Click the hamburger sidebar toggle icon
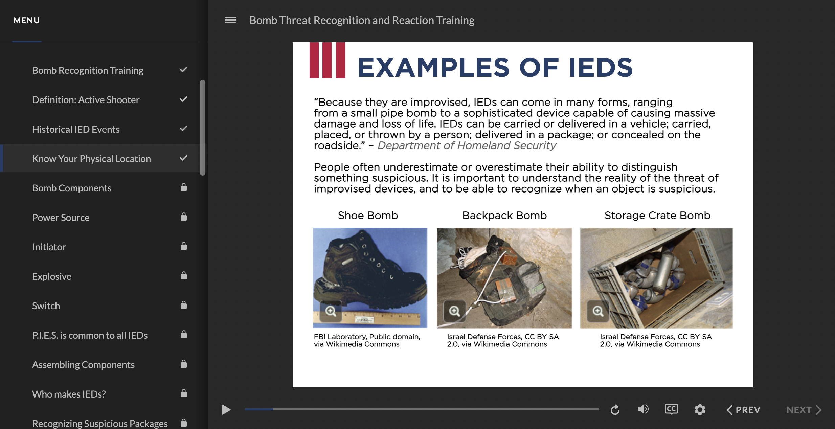The height and width of the screenshot is (429, 835). pyautogui.click(x=230, y=20)
